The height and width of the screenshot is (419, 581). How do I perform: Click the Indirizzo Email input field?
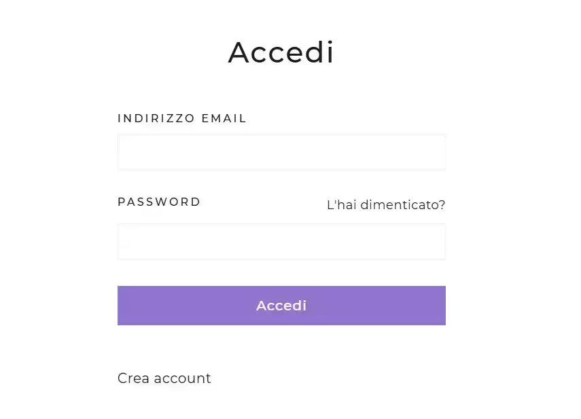click(x=281, y=152)
